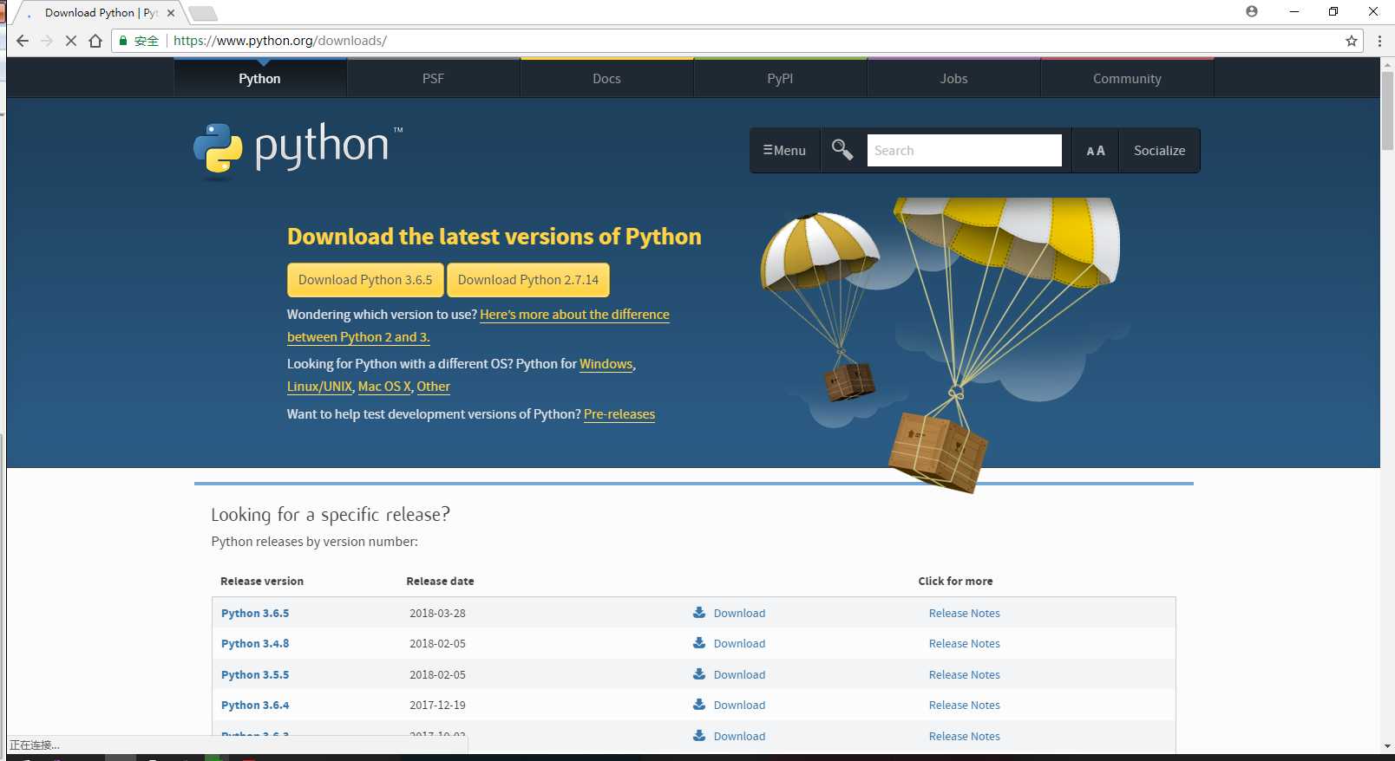Expand the Socialize menu
Screen dimensions: 1395x761
pos(1159,151)
